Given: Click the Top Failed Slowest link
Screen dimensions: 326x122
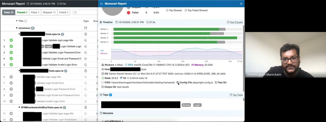Looking at the screenshot, I should (x=196, y=10).
